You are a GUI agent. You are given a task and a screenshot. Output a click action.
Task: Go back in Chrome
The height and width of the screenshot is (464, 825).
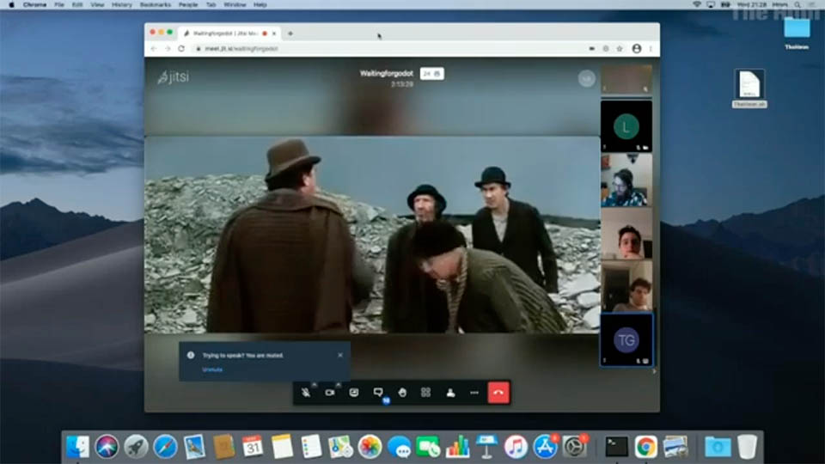pos(154,48)
